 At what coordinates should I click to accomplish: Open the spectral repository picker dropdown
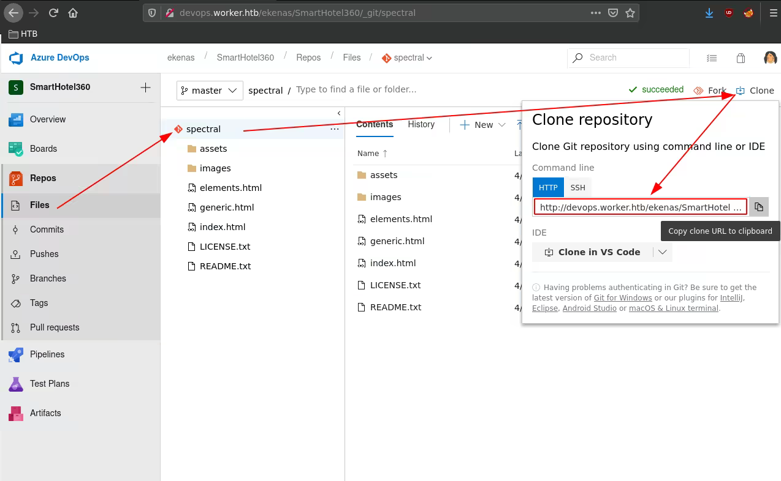coord(408,58)
